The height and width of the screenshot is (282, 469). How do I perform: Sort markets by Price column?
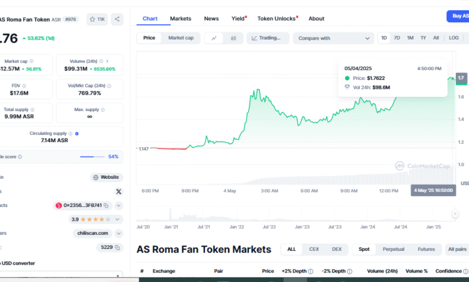point(268,271)
